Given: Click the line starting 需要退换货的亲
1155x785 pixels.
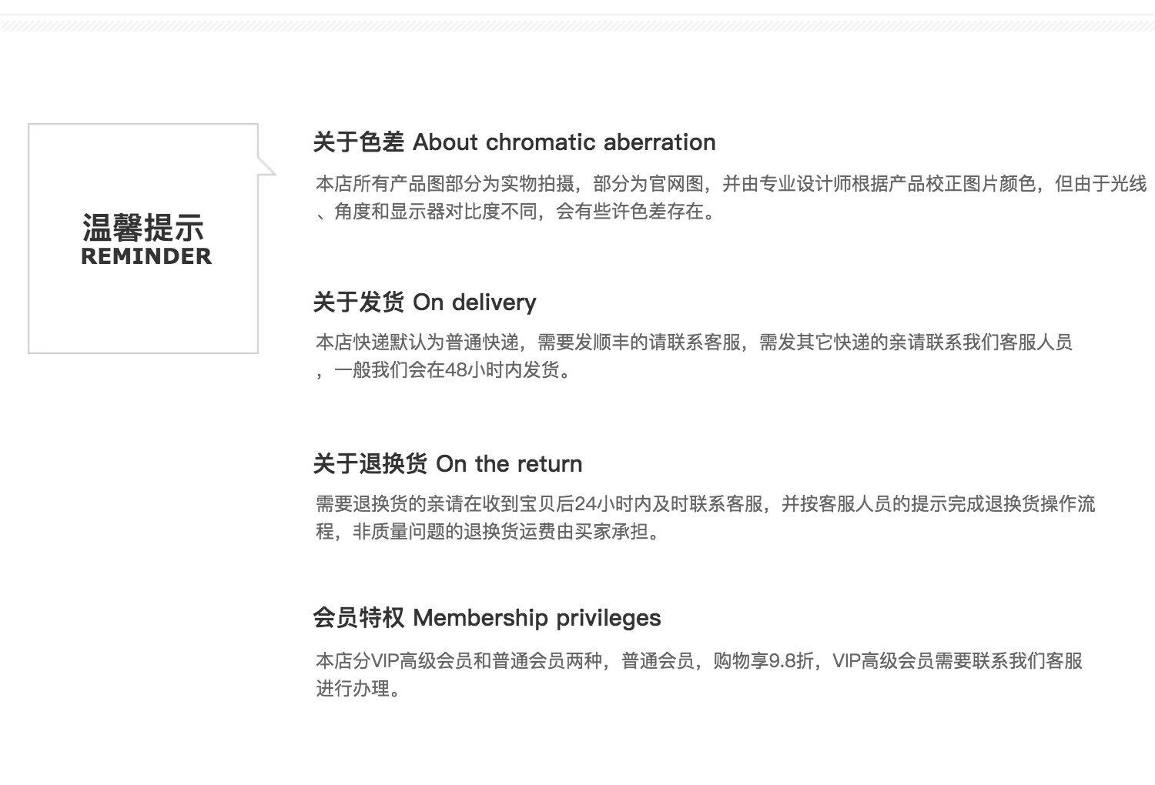Looking at the screenshot, I should pyautogui.click(x=705, y=504).
